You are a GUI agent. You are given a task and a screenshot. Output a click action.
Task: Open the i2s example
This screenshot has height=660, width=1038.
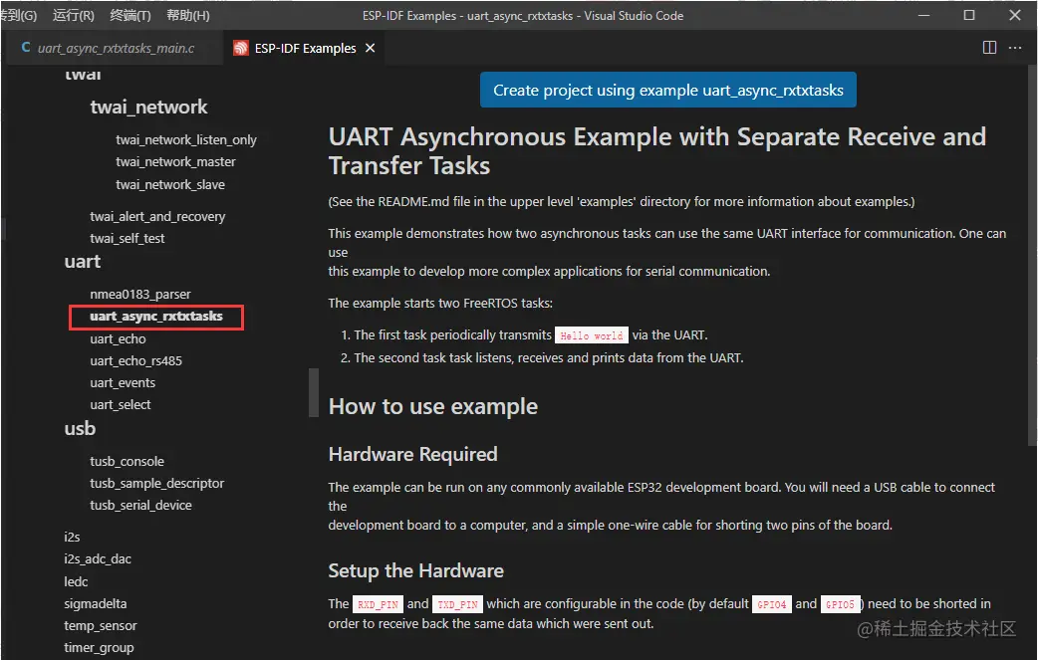pos(72,537)
